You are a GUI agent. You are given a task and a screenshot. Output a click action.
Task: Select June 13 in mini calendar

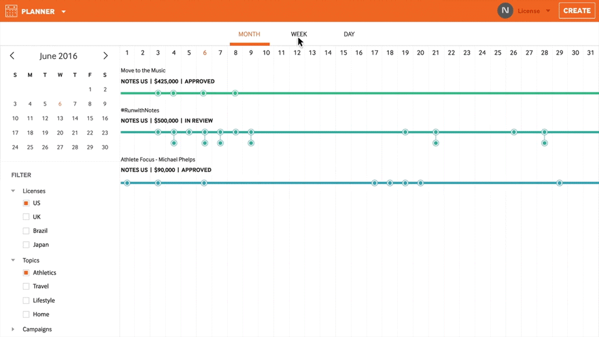coord(60,118)
